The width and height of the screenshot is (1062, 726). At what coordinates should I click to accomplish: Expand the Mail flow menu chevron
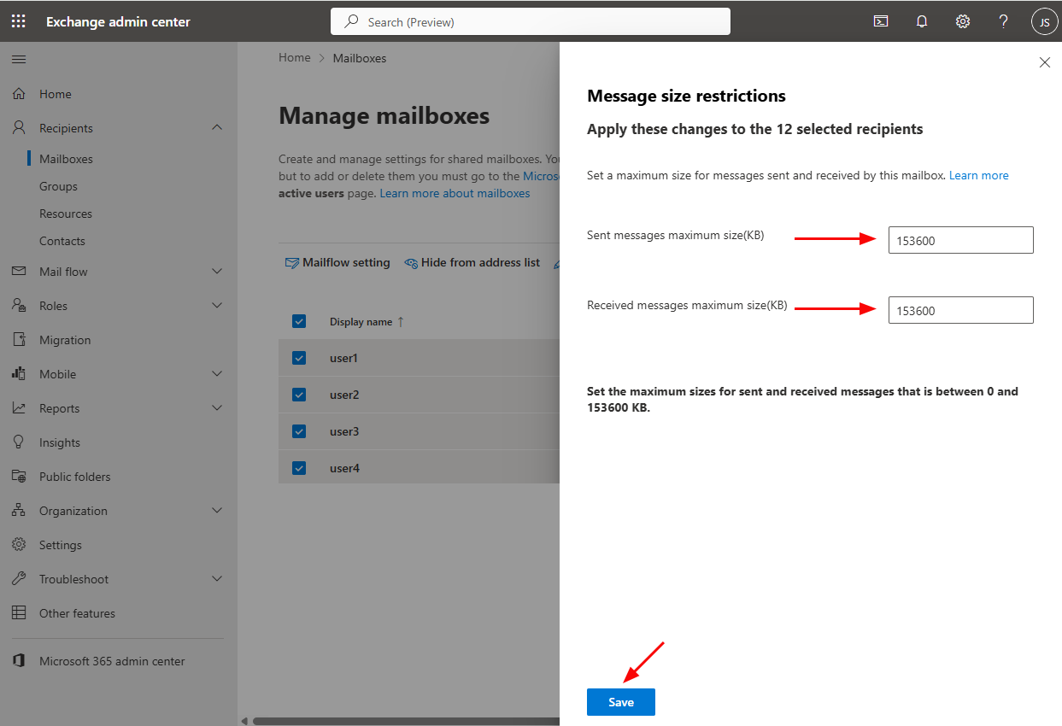[x=217, y=272]
